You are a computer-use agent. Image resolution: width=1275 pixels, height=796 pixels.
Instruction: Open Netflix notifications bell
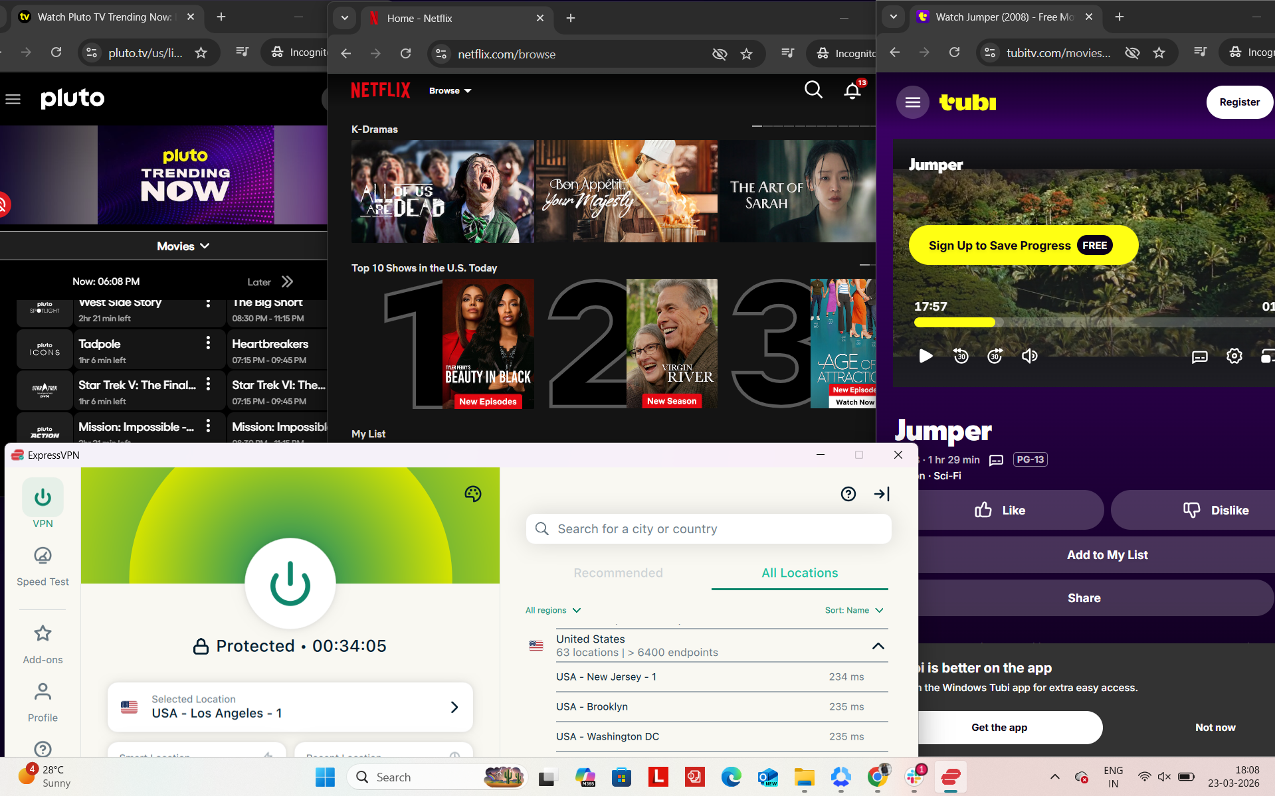[852, 90]
